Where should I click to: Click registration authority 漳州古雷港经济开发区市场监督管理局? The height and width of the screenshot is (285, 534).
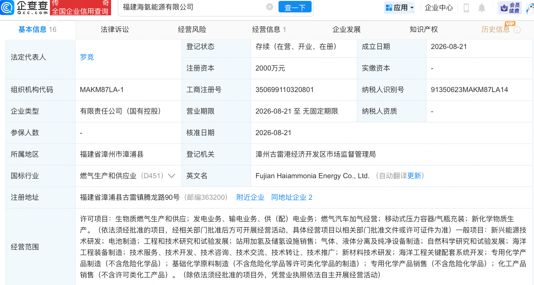click(x=315, y=154)
